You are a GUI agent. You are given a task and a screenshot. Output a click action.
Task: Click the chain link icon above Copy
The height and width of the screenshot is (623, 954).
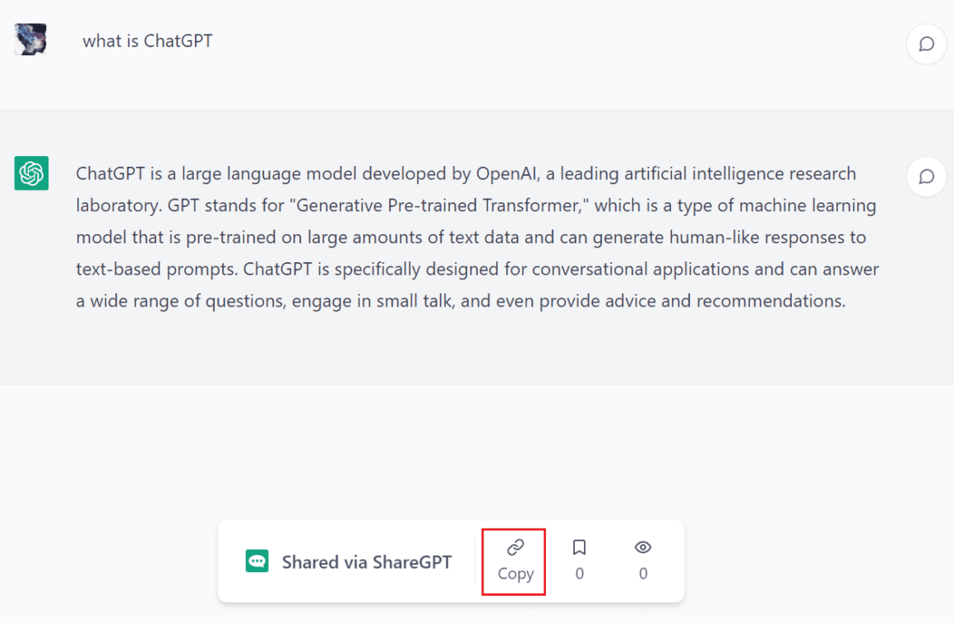tap(516, 547)
